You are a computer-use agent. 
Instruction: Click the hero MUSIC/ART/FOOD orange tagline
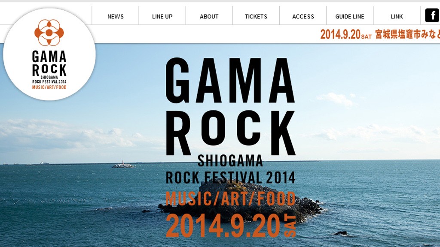coord(230,199)
